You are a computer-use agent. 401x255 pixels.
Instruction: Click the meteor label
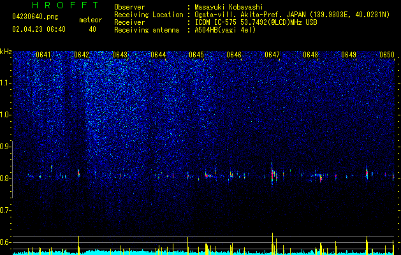[91, 20]
